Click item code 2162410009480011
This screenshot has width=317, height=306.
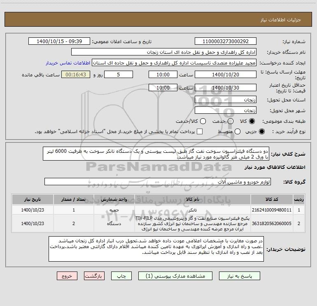[x=272, y=210]
